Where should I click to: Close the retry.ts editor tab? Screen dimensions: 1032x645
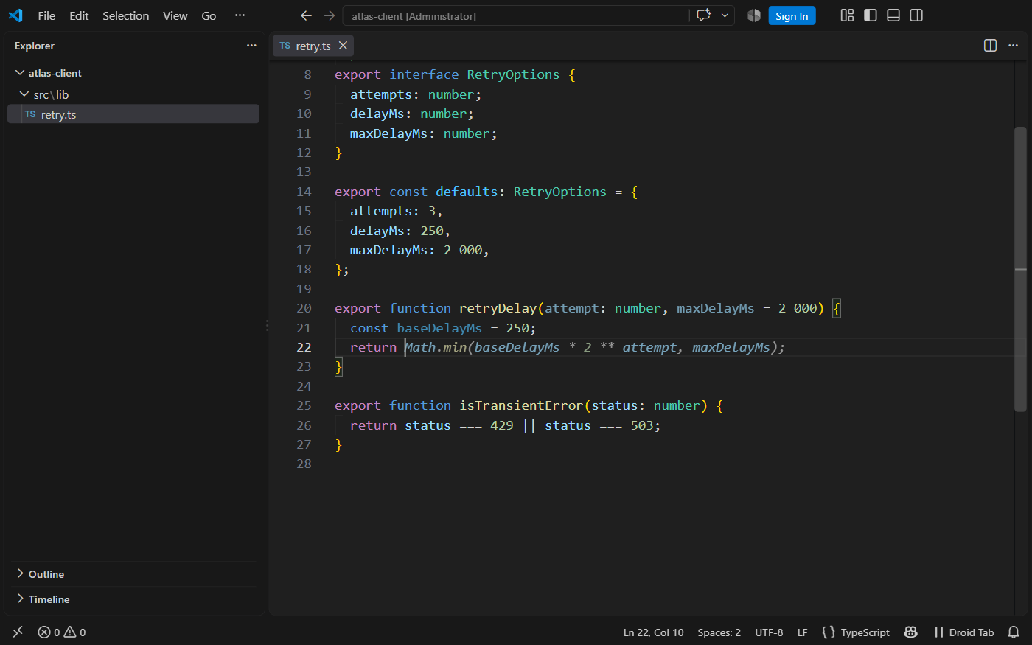click(x=343, y=46)
